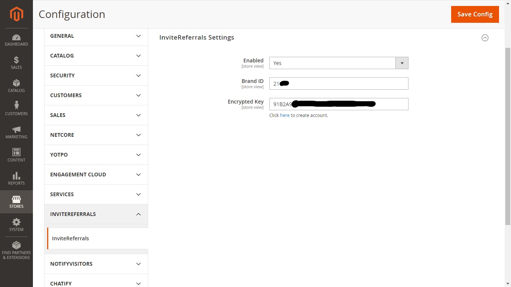This screenshot has height=287, width=511.
Task: Open the Enabled Yes dropdown
Action: pyautogui.click(x=339, y=63)
